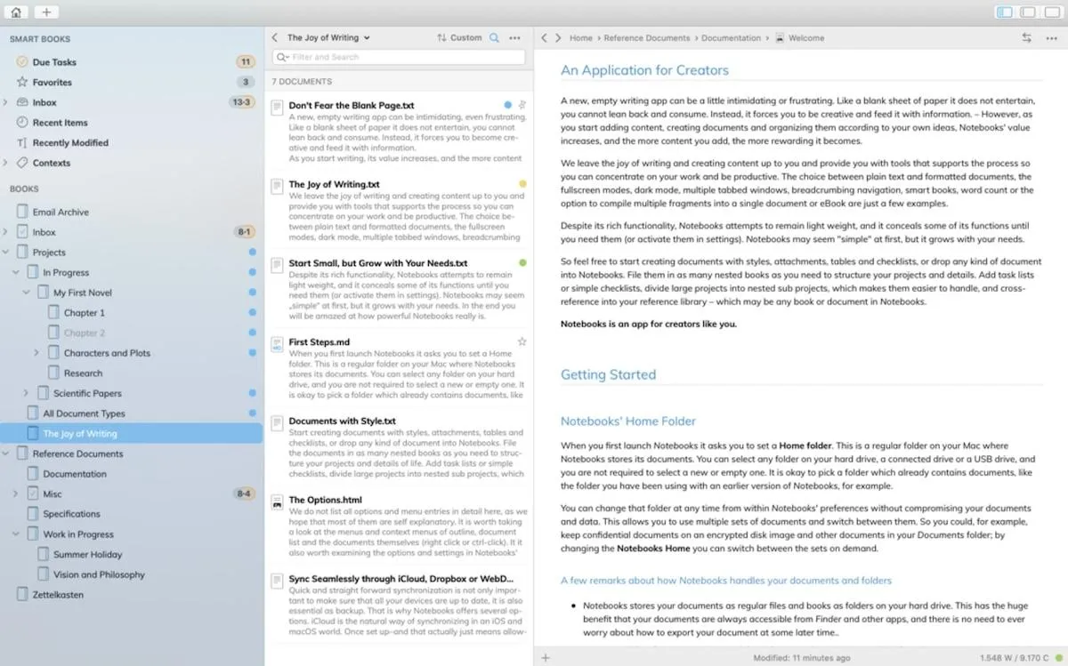Switch to the single-pane layout toggle

coord(1051,12)
